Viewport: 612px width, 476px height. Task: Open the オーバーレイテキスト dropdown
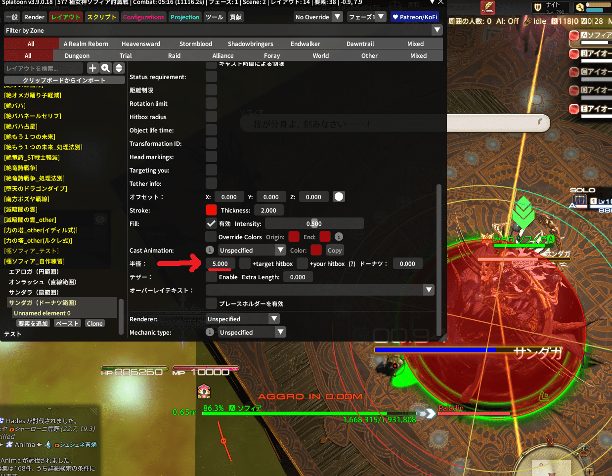point(320,290)
